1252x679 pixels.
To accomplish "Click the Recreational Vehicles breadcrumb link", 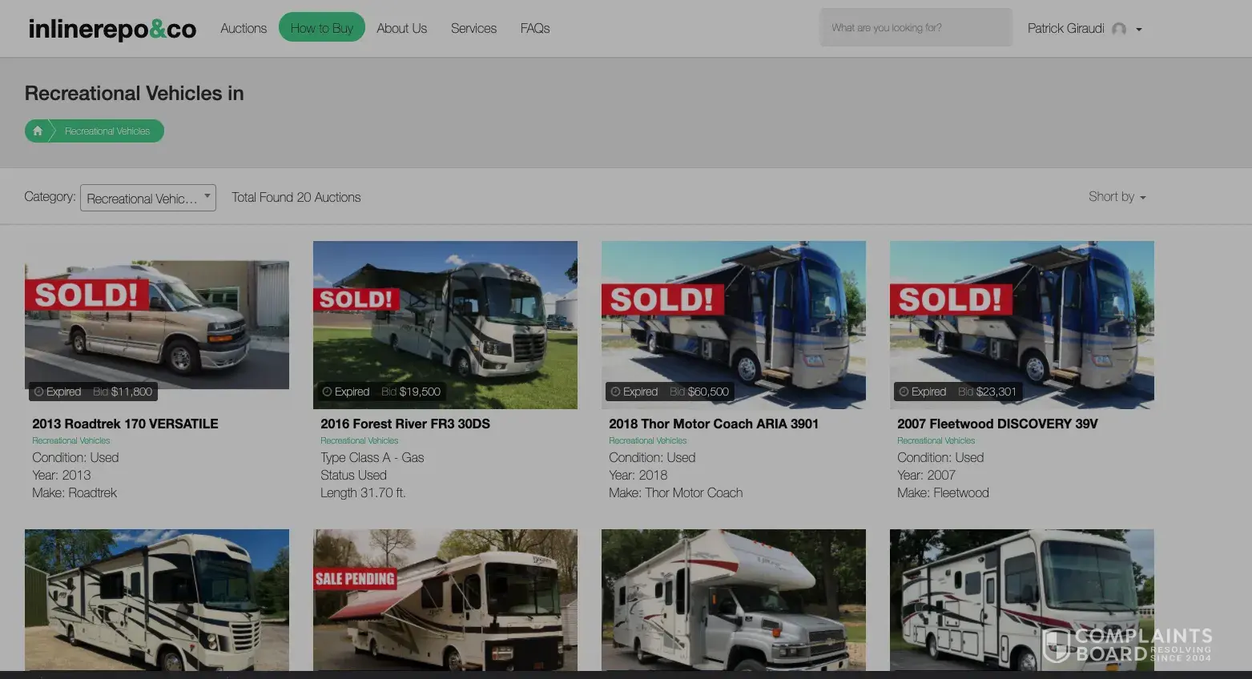I will pos(107,131).
